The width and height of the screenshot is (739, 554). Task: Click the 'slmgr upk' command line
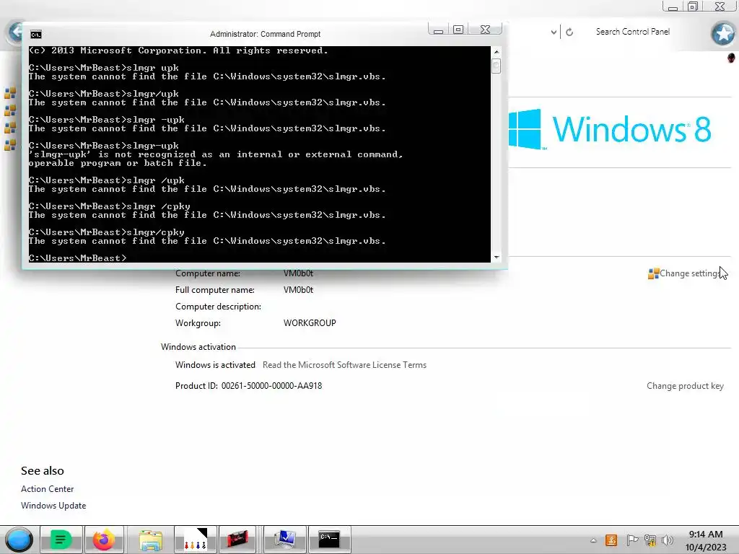point(104,68)
